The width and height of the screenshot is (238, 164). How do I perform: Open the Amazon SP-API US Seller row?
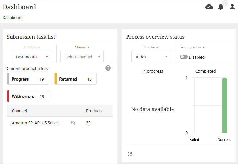pyautogui.click(x=35, y=123)
